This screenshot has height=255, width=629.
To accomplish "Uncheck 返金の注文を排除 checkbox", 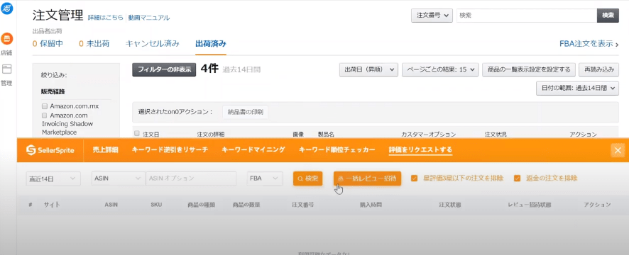I will 518,178.
